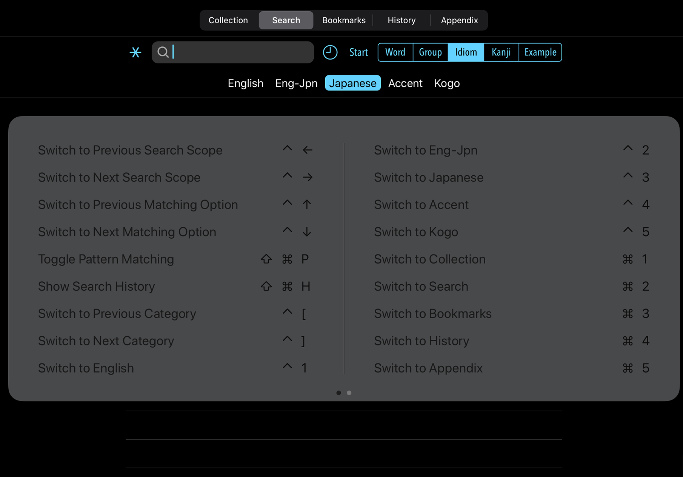Switch to the Bookmarks tab
The height and width of the screenshot is (477, 683).
(343, 20)
